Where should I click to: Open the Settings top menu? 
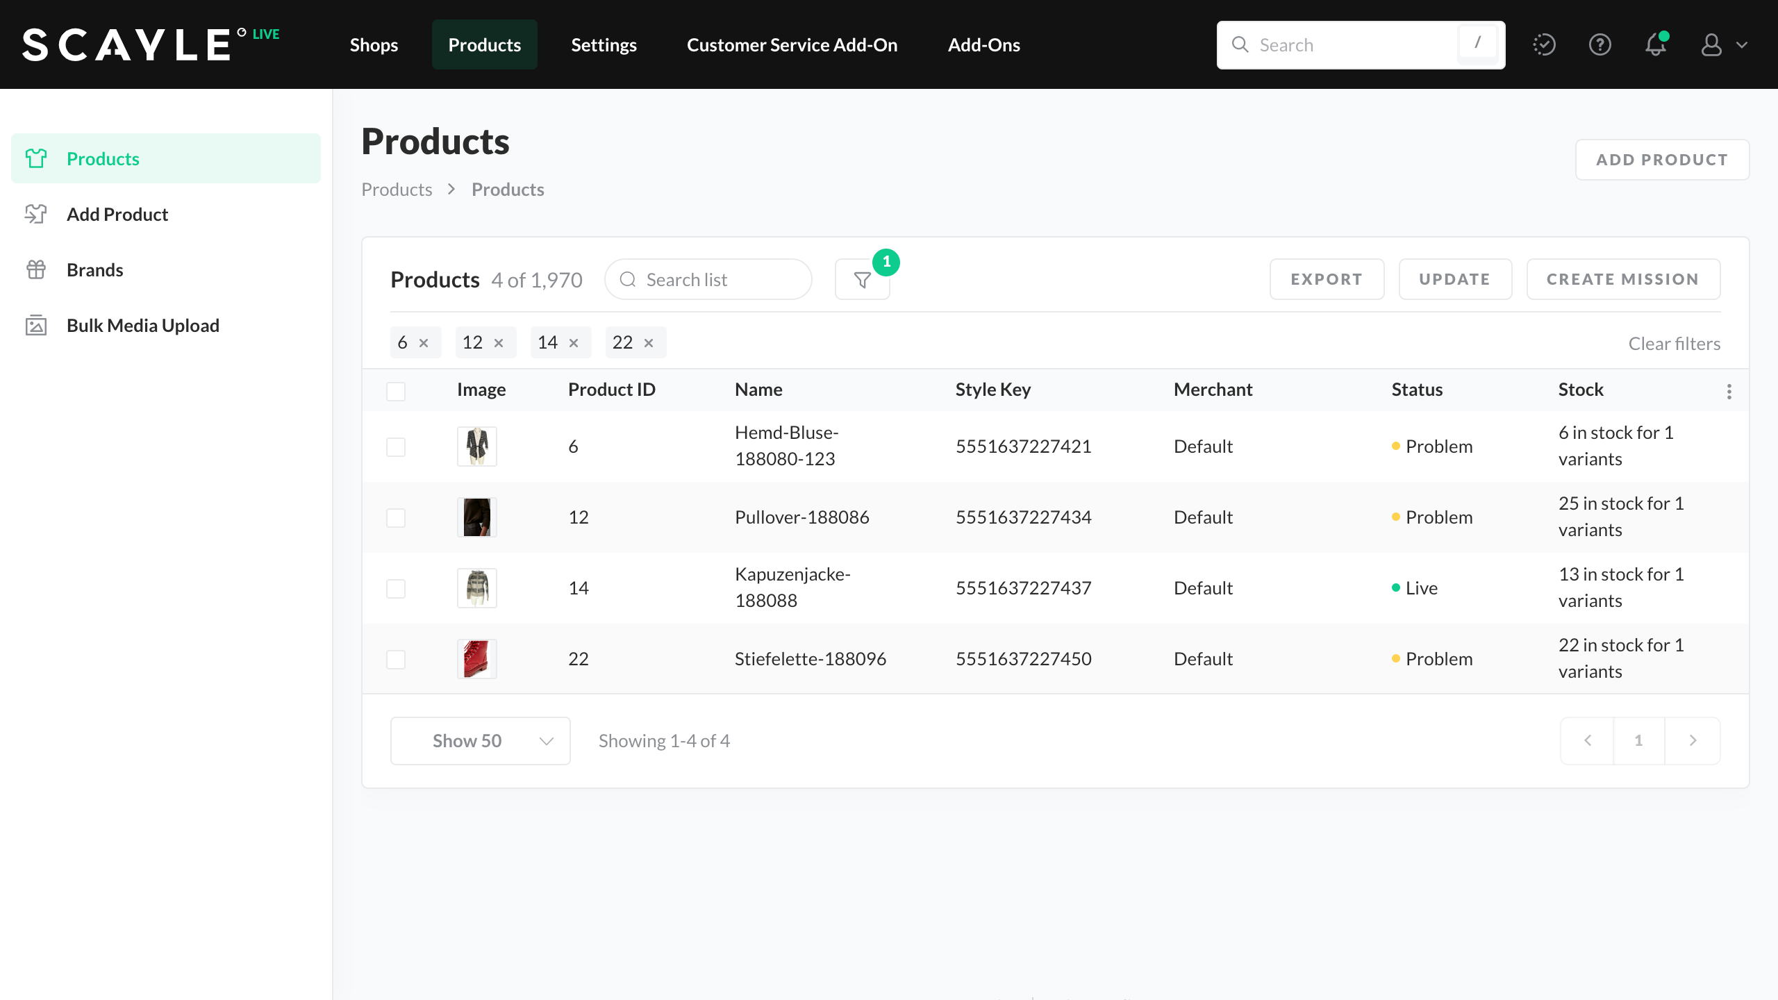coord(604,45)
